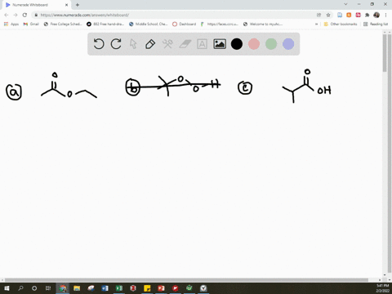Viewport: 392px width, 294px height.
Task: Choose the purple pen color
Action: (x=288, y=44)
